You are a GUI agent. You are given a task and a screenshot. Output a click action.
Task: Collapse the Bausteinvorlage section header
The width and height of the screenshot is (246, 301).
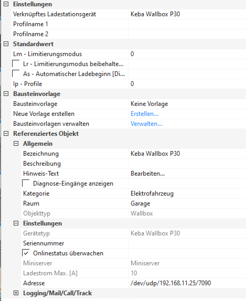coord(6,94)
